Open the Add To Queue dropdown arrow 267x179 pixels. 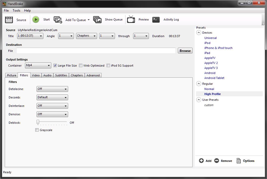pyautogui.click(x=89, y=20)
